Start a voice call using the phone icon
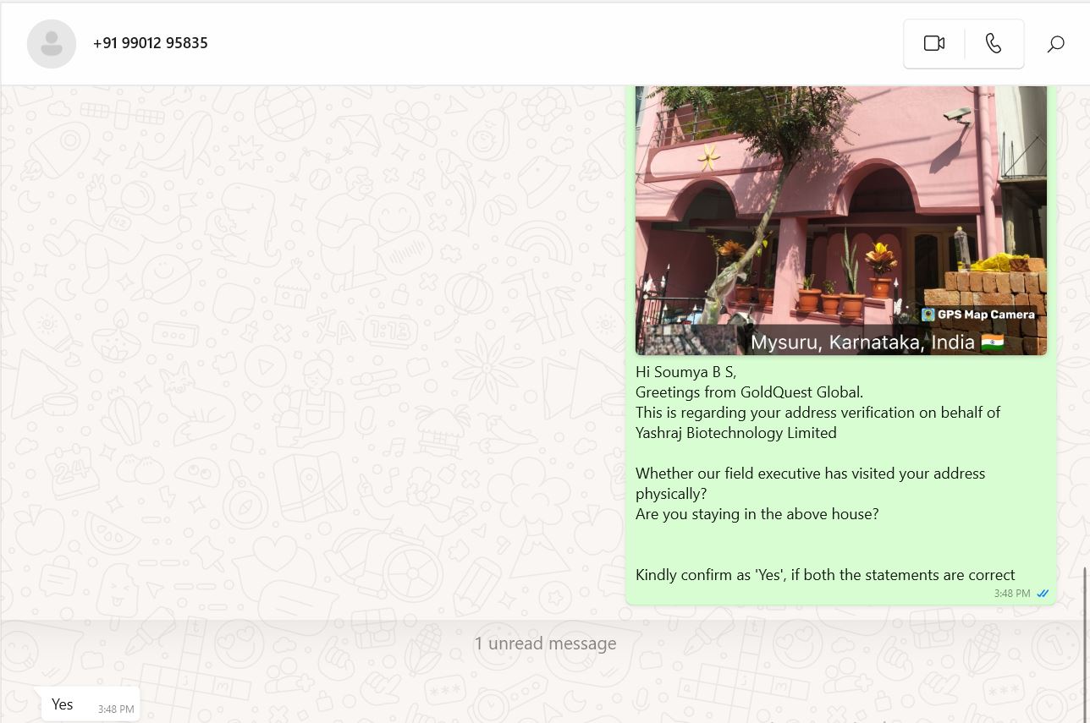 click(x=994, y=44)
